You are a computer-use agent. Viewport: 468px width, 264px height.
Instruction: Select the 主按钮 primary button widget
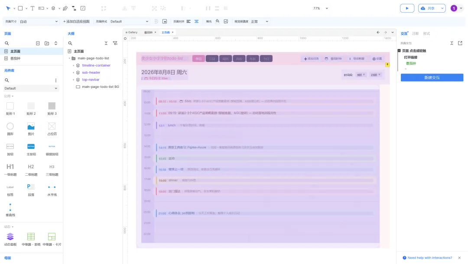pos(31,149)
